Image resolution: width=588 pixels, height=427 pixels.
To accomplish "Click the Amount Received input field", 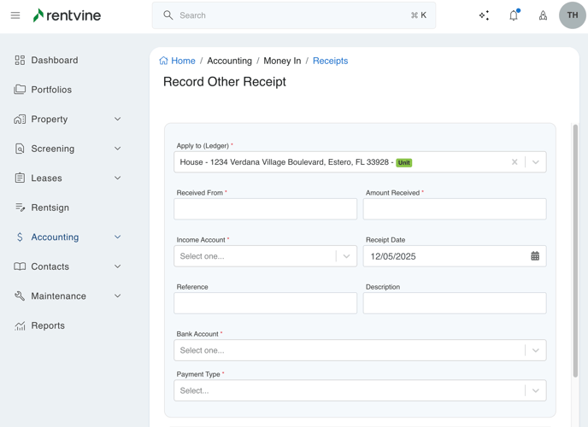I will [x=454, y=209].
